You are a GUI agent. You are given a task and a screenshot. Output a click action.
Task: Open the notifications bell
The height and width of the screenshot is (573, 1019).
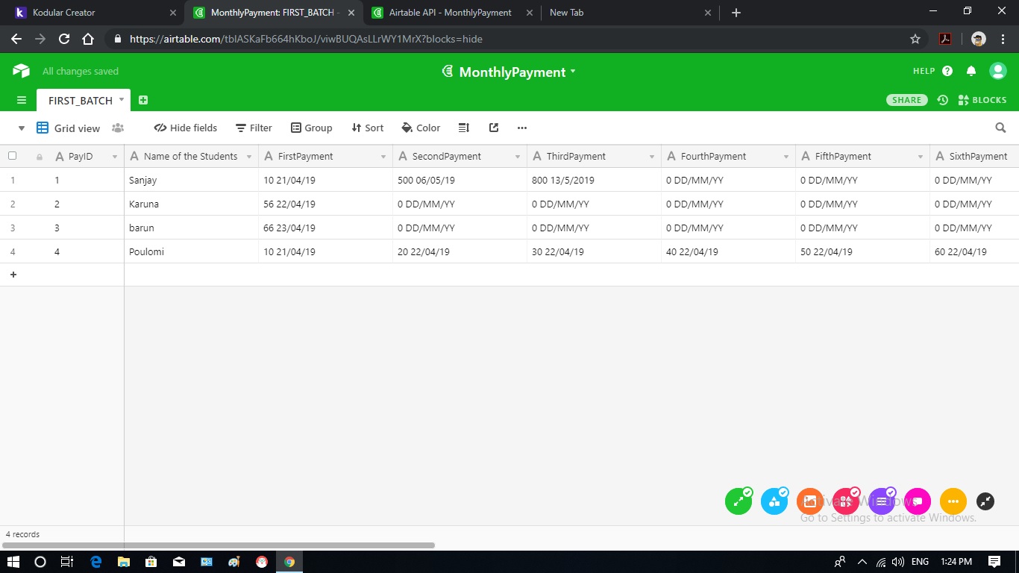[971, 71]
